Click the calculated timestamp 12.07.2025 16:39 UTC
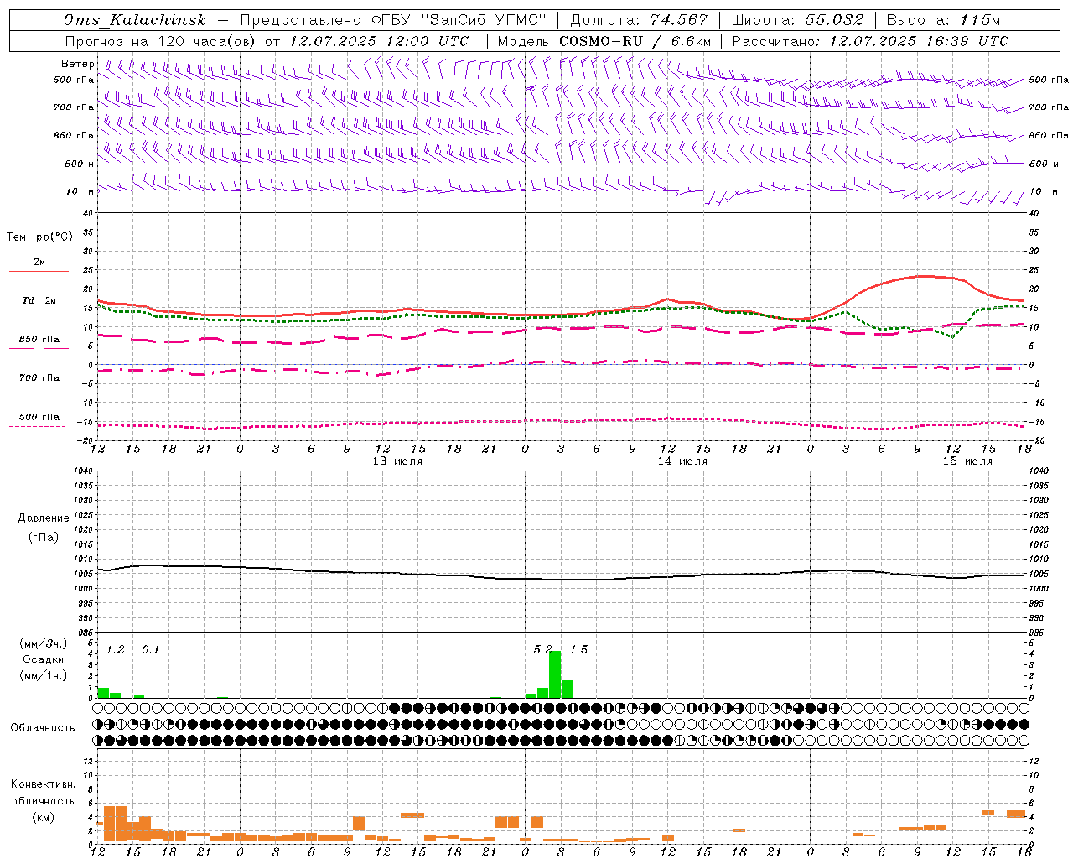Viewport: 1073px width, 859px height. (x=919, y=41)
